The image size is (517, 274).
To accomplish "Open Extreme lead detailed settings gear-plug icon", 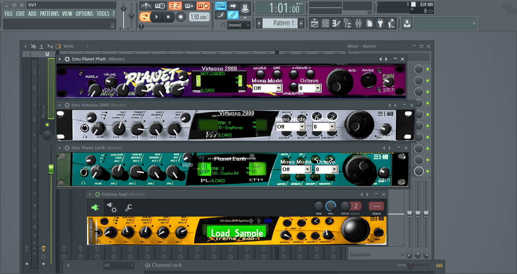I will coord(112,207).
